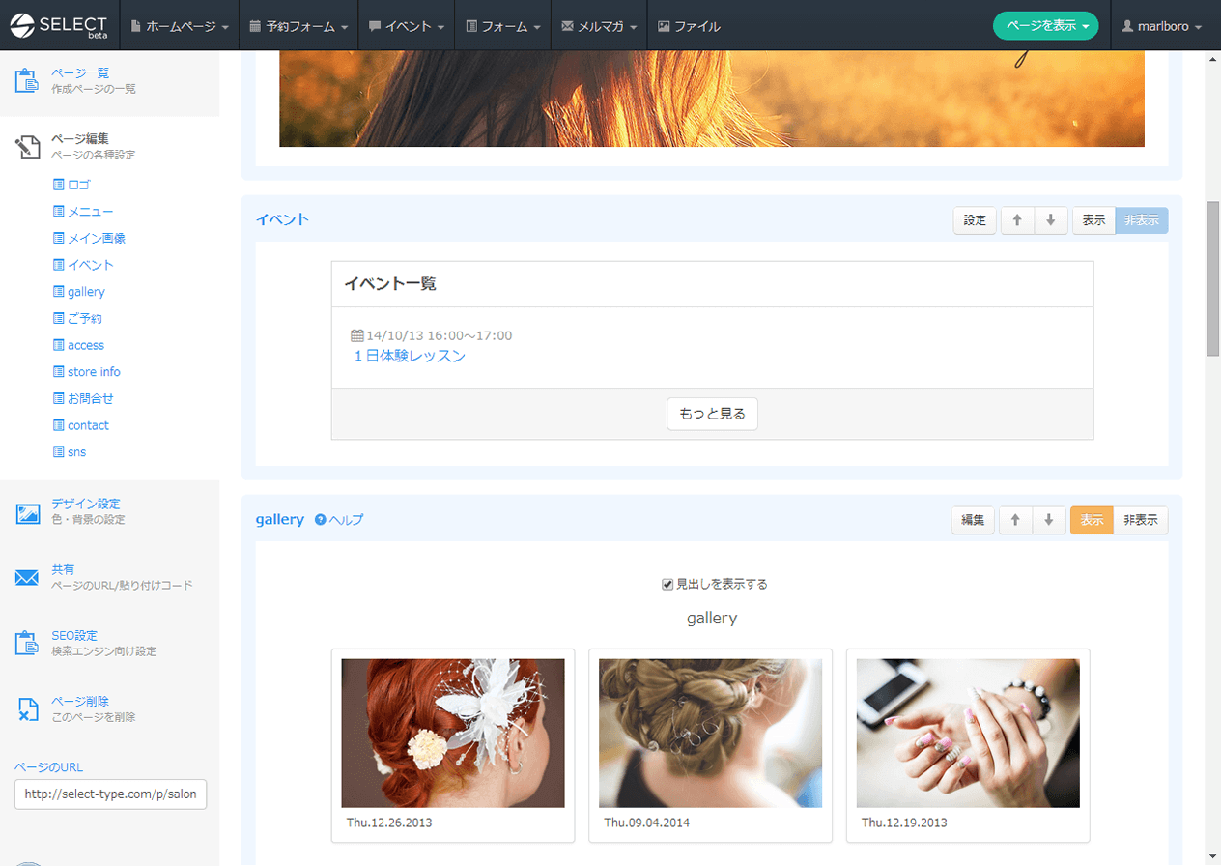Uncheck the 見出しを表示する checkbox
The image size is (1221, 866).
pos(667,584)
